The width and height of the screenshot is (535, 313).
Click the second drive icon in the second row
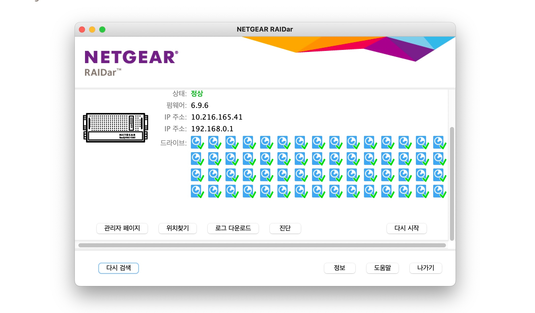(x=215, y=159)
